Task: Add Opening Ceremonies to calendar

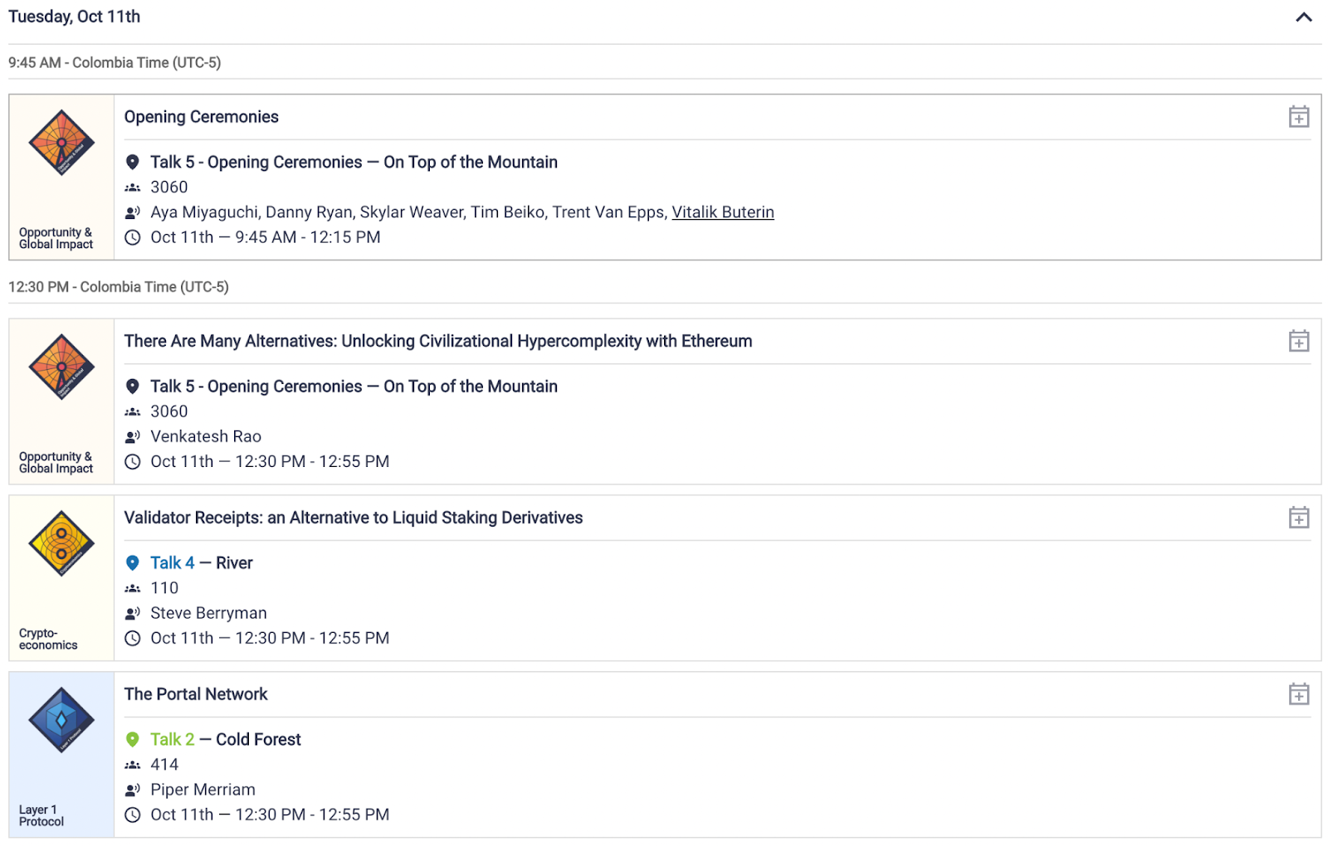Action: [1299, 117]
